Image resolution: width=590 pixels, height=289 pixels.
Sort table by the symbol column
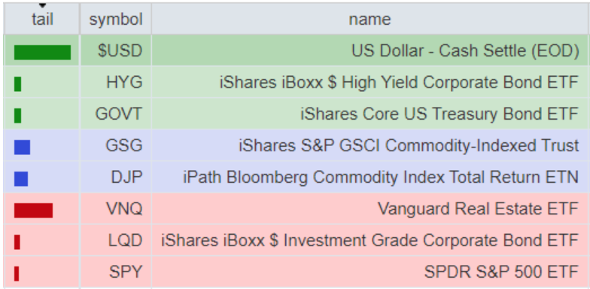pyautogui.click(x=116, y=20)
